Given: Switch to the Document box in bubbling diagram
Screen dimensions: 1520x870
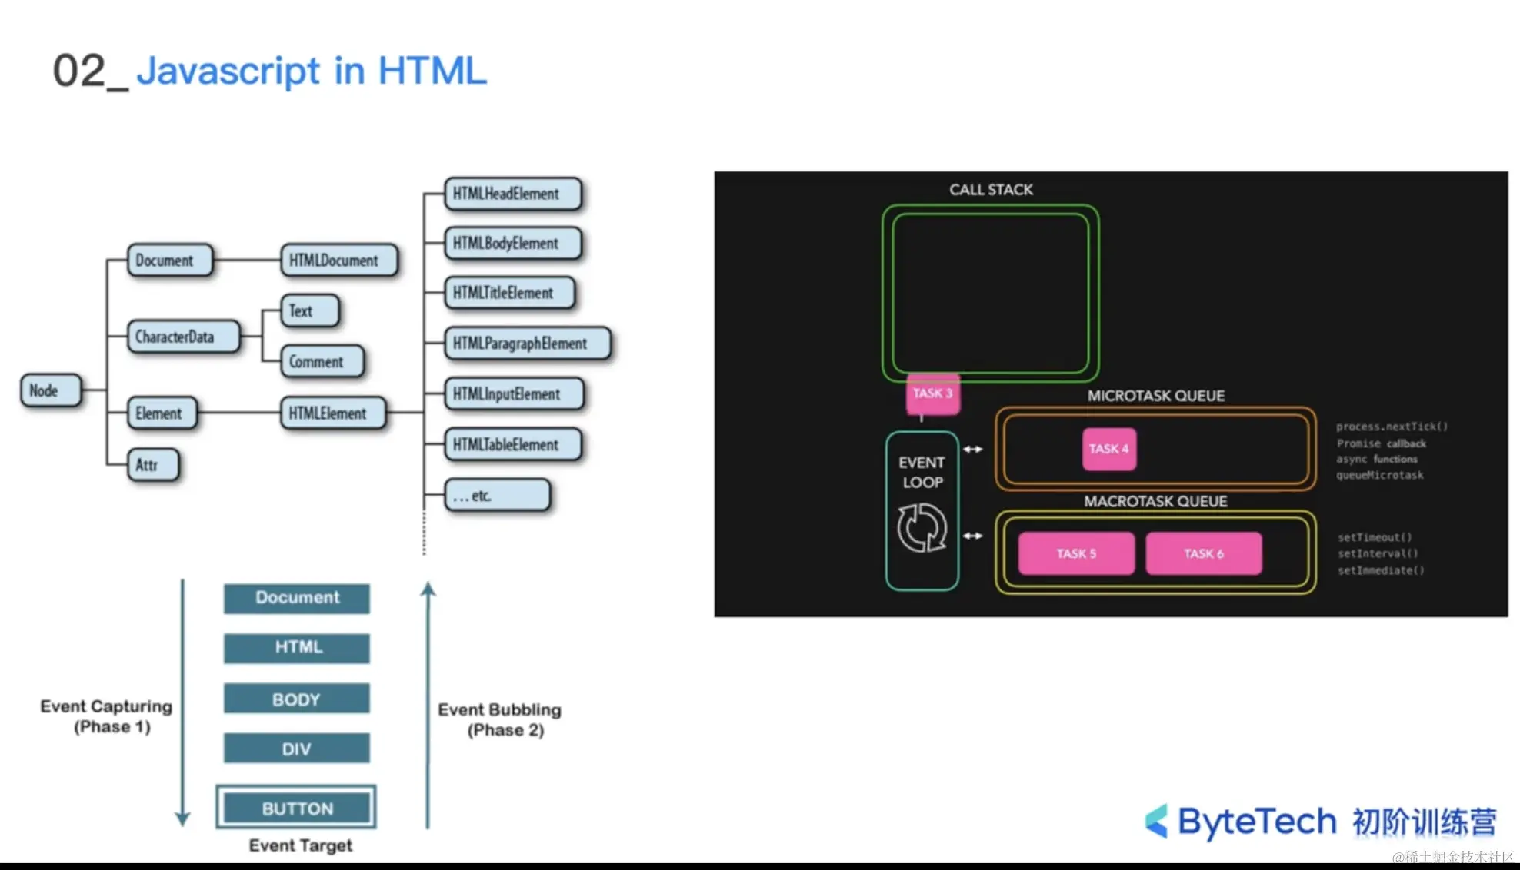Looking at the screenshot, I should click(296, 598).
